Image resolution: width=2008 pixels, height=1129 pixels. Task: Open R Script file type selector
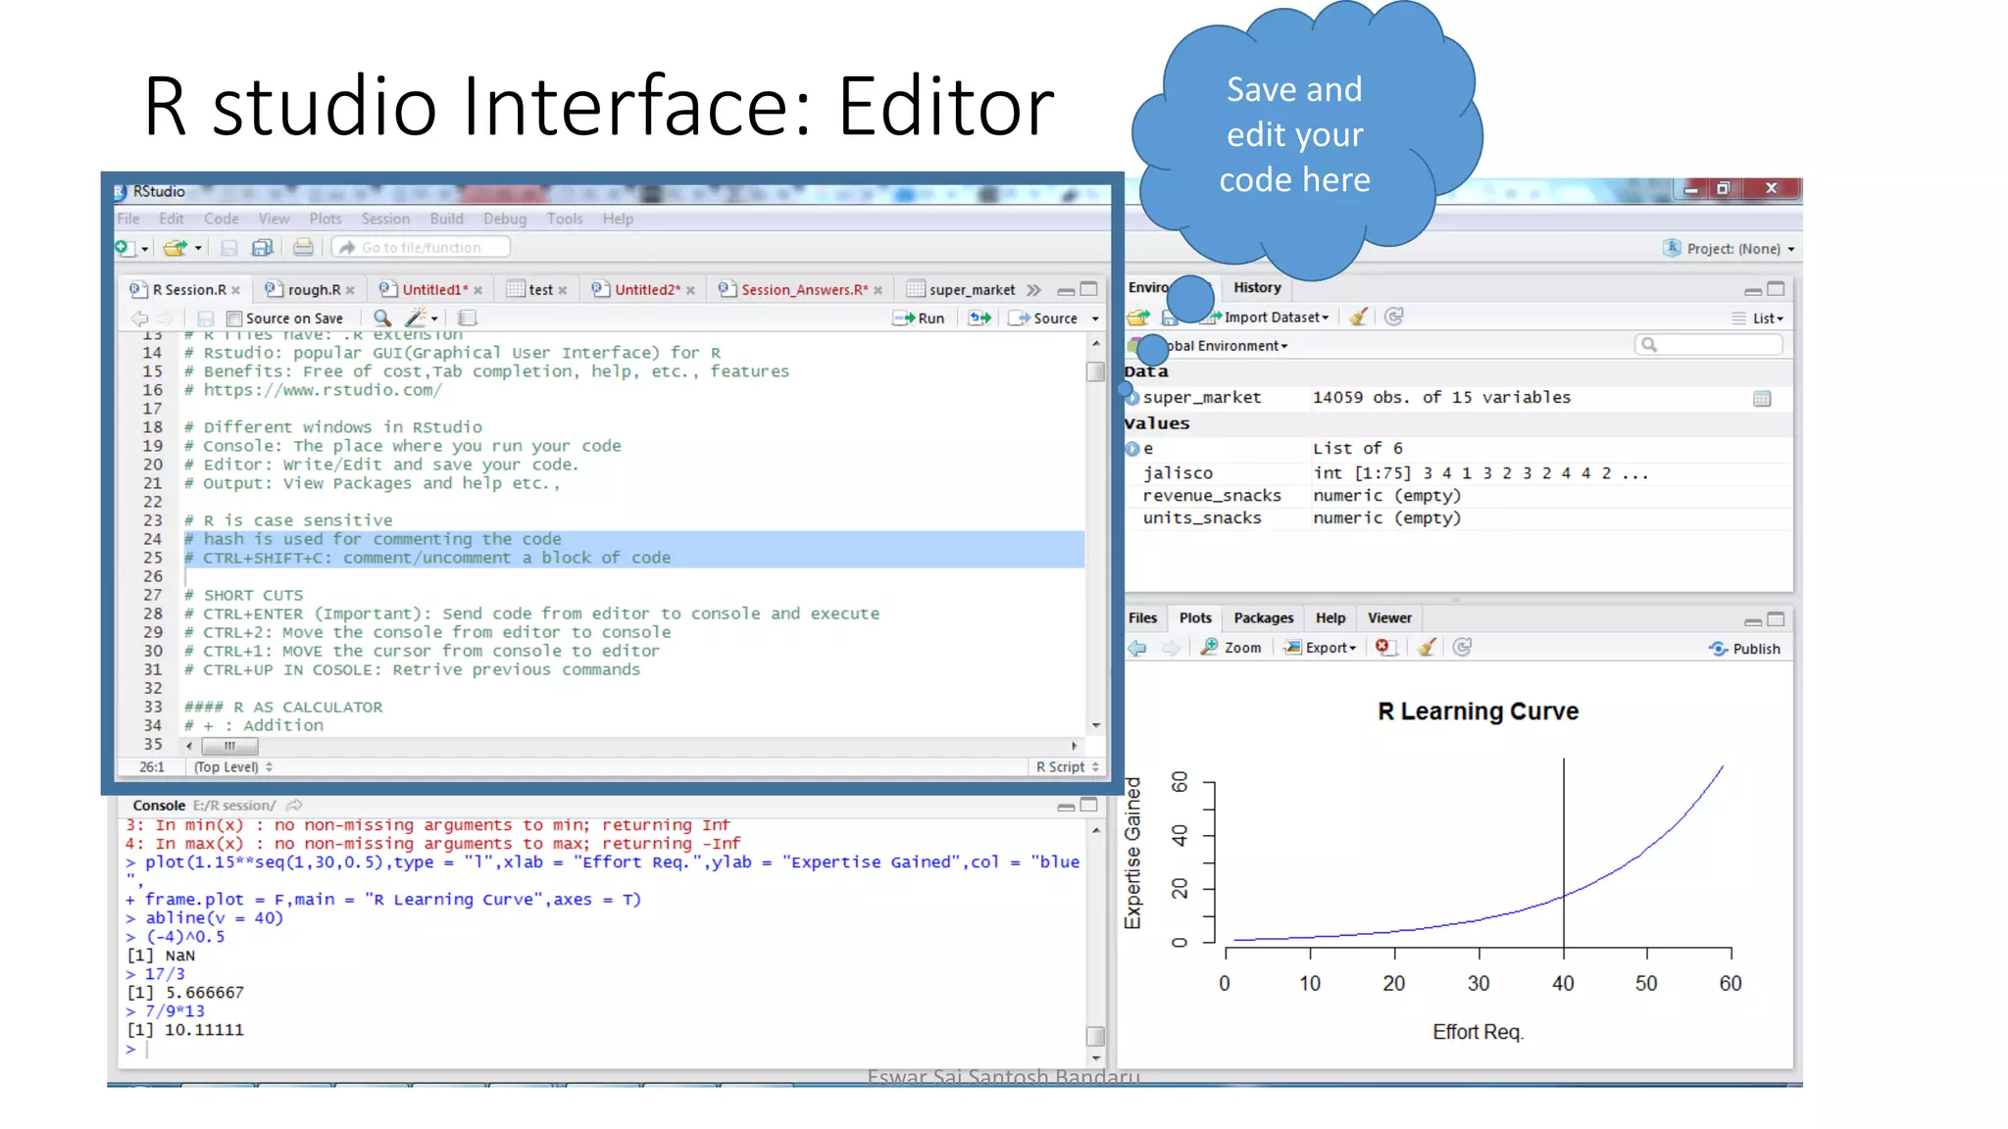(1067, 767)
